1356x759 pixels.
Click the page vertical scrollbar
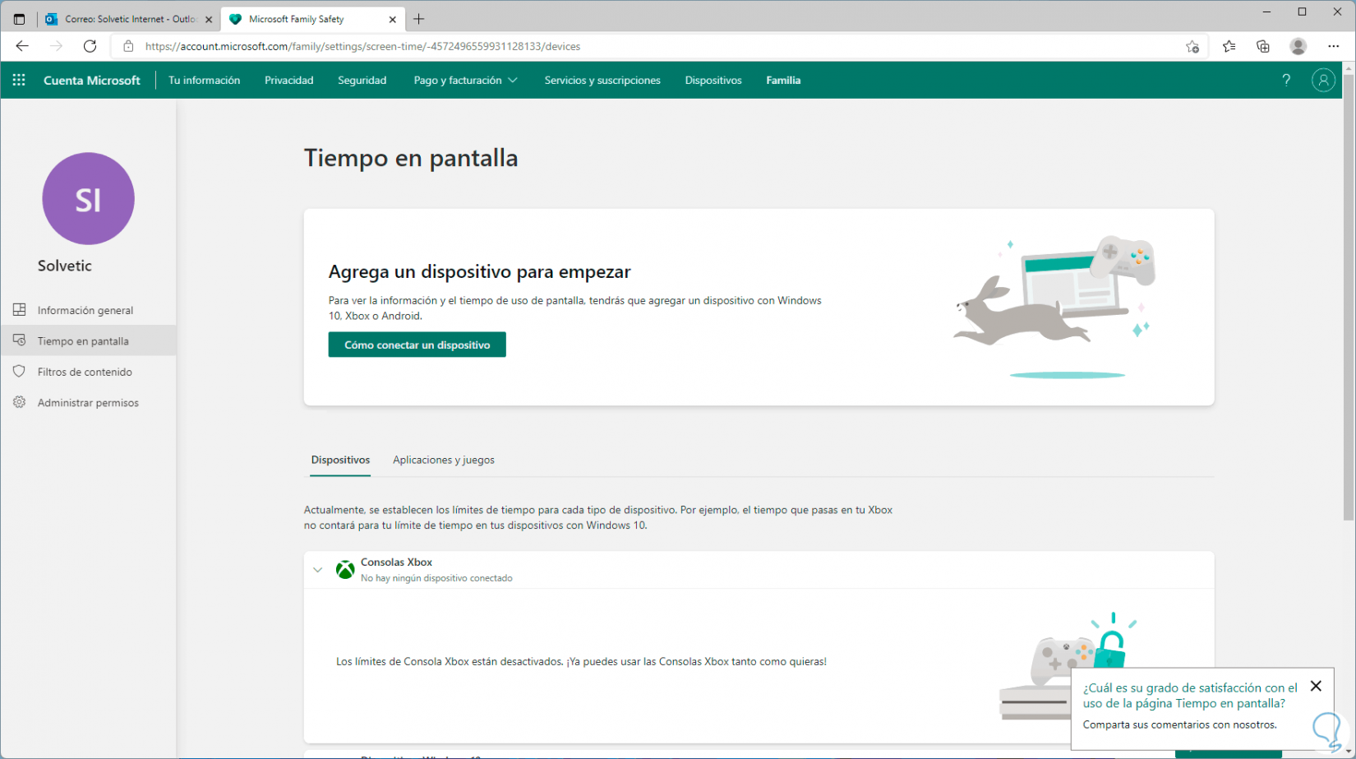tap(1349, 296)
